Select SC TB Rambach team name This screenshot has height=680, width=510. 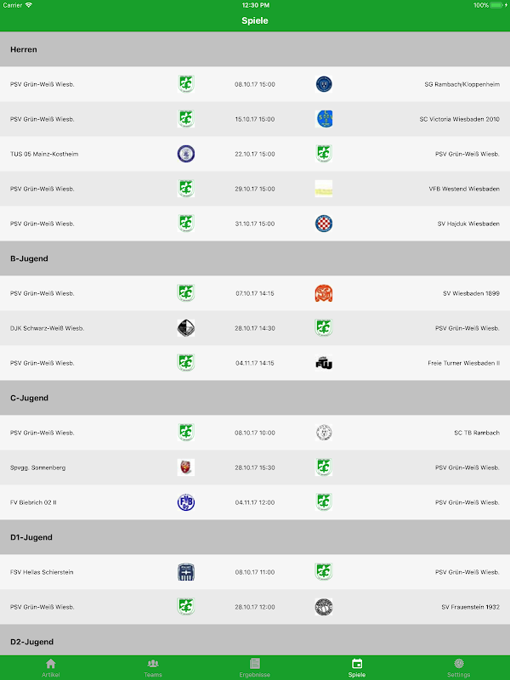(x=476, y=433)
